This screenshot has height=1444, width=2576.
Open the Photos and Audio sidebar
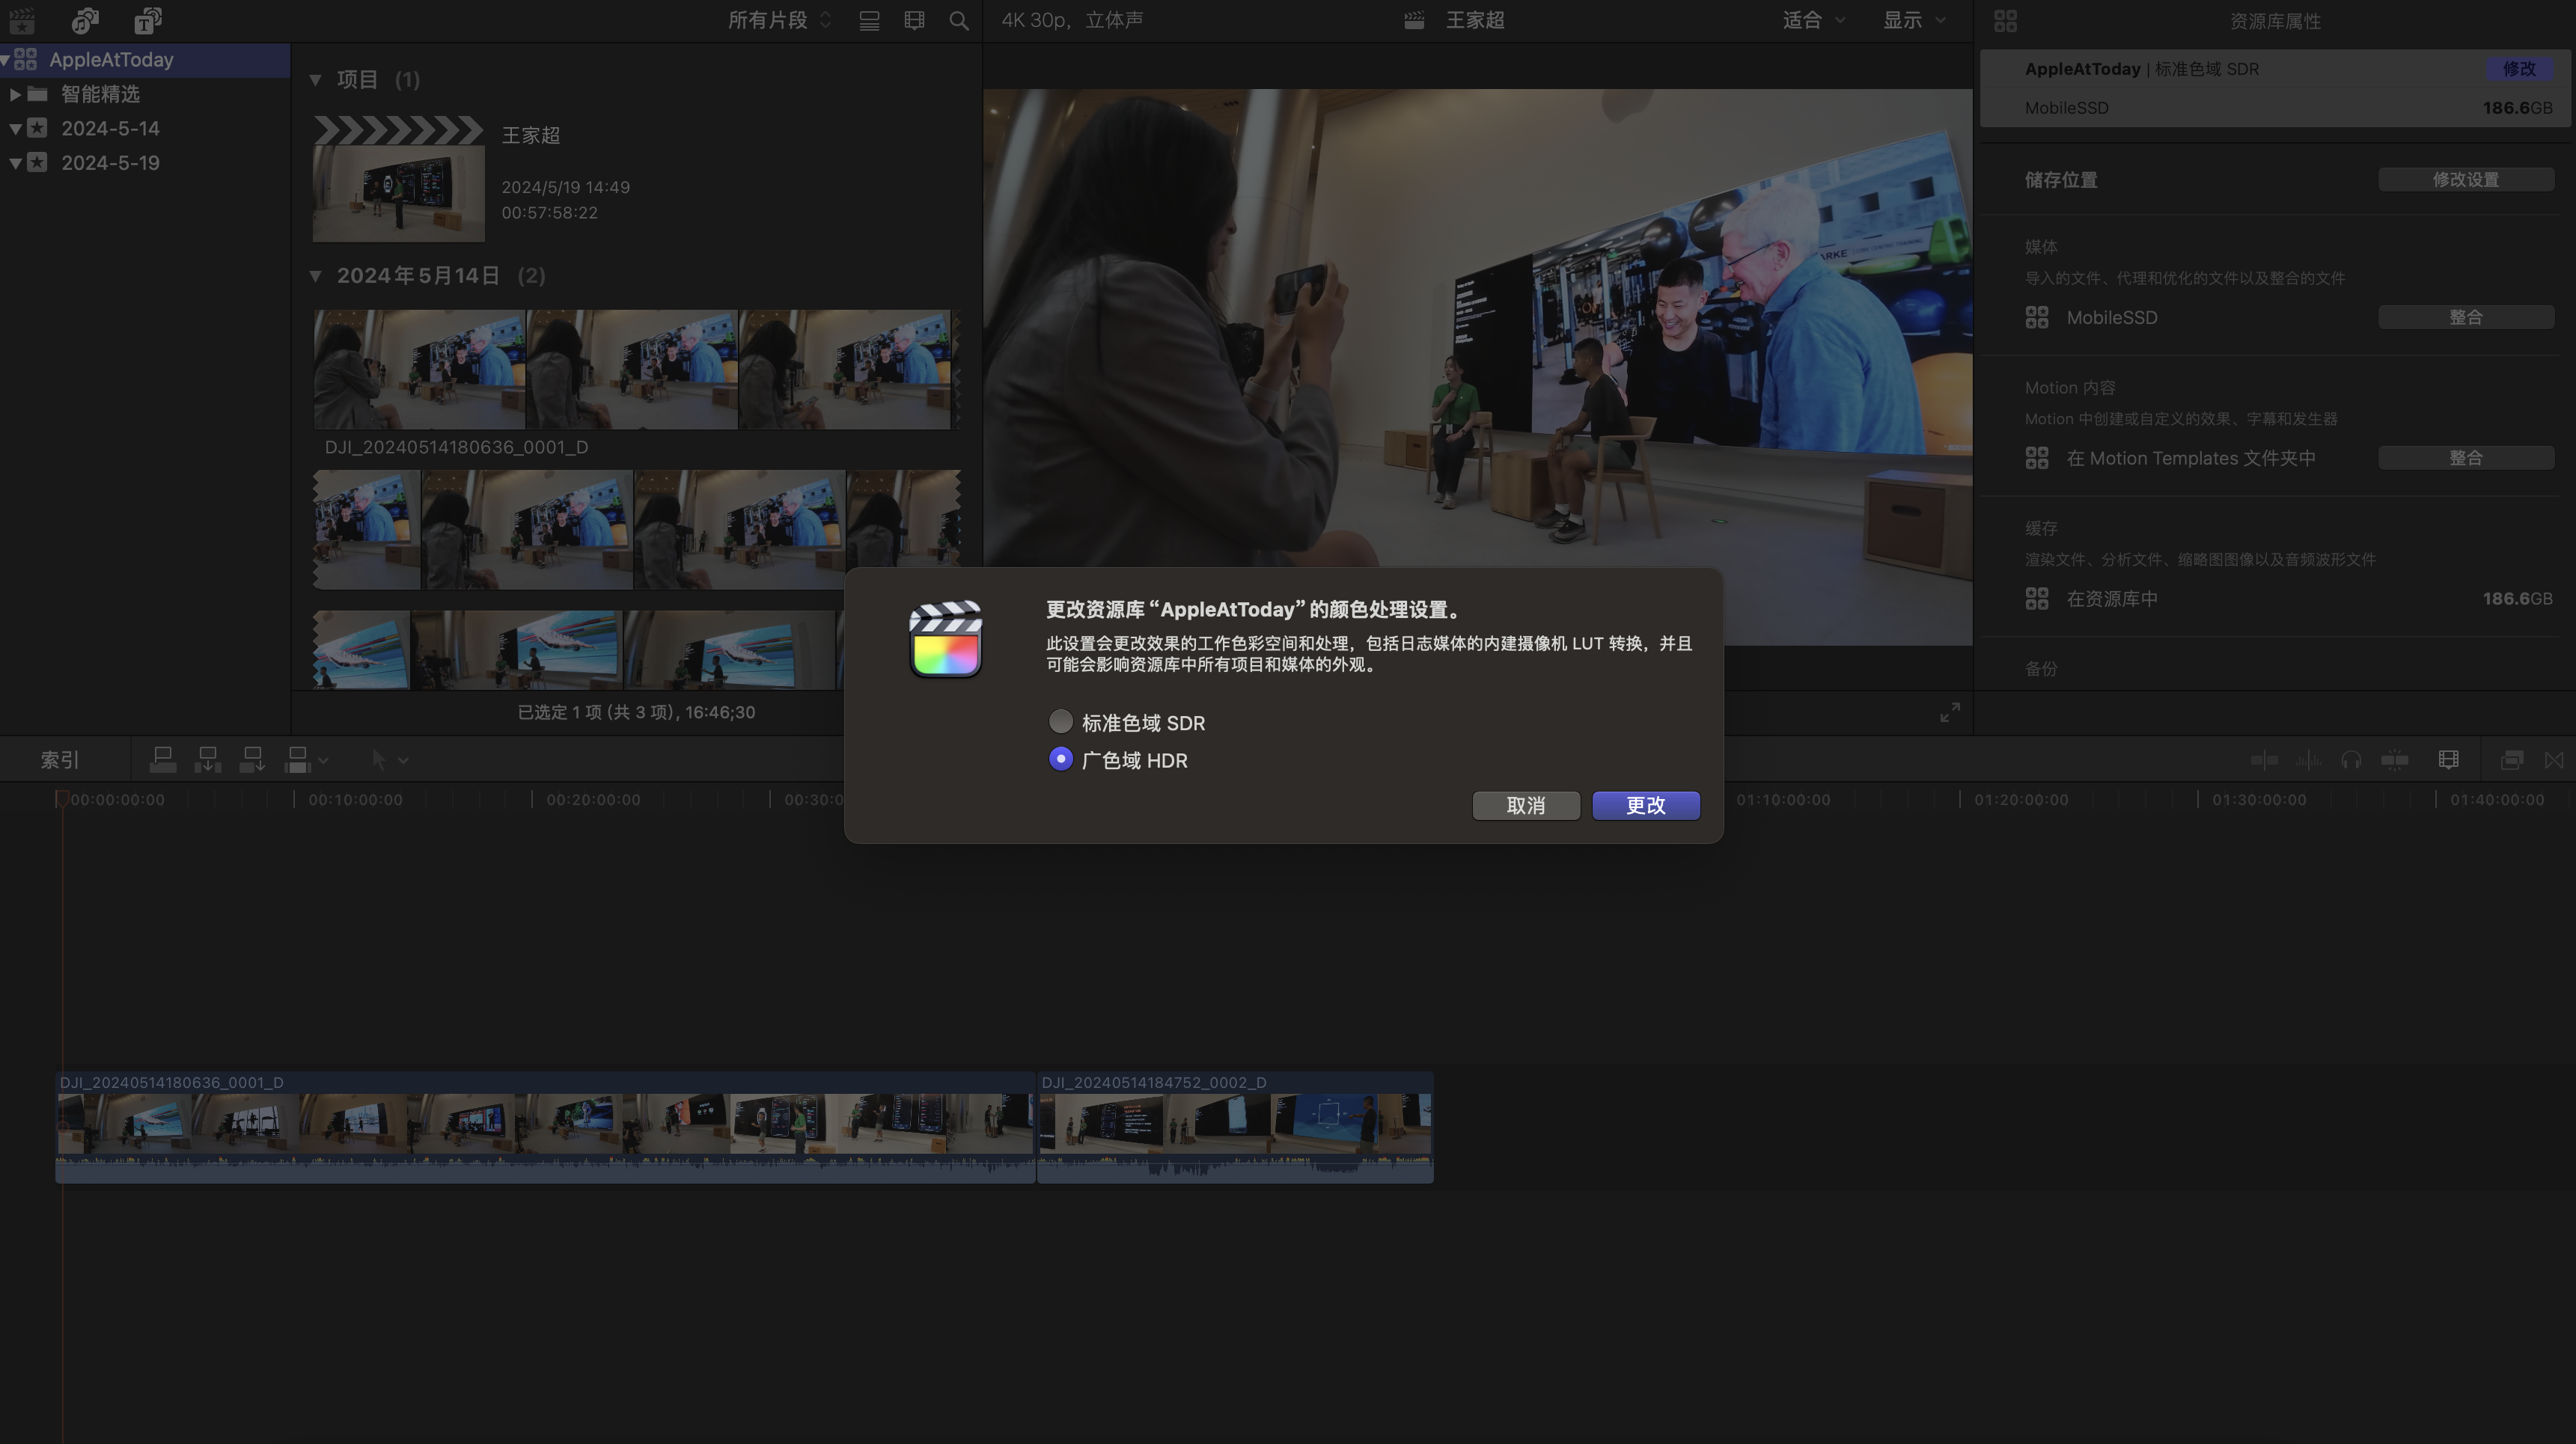click(x=85, y=20)
